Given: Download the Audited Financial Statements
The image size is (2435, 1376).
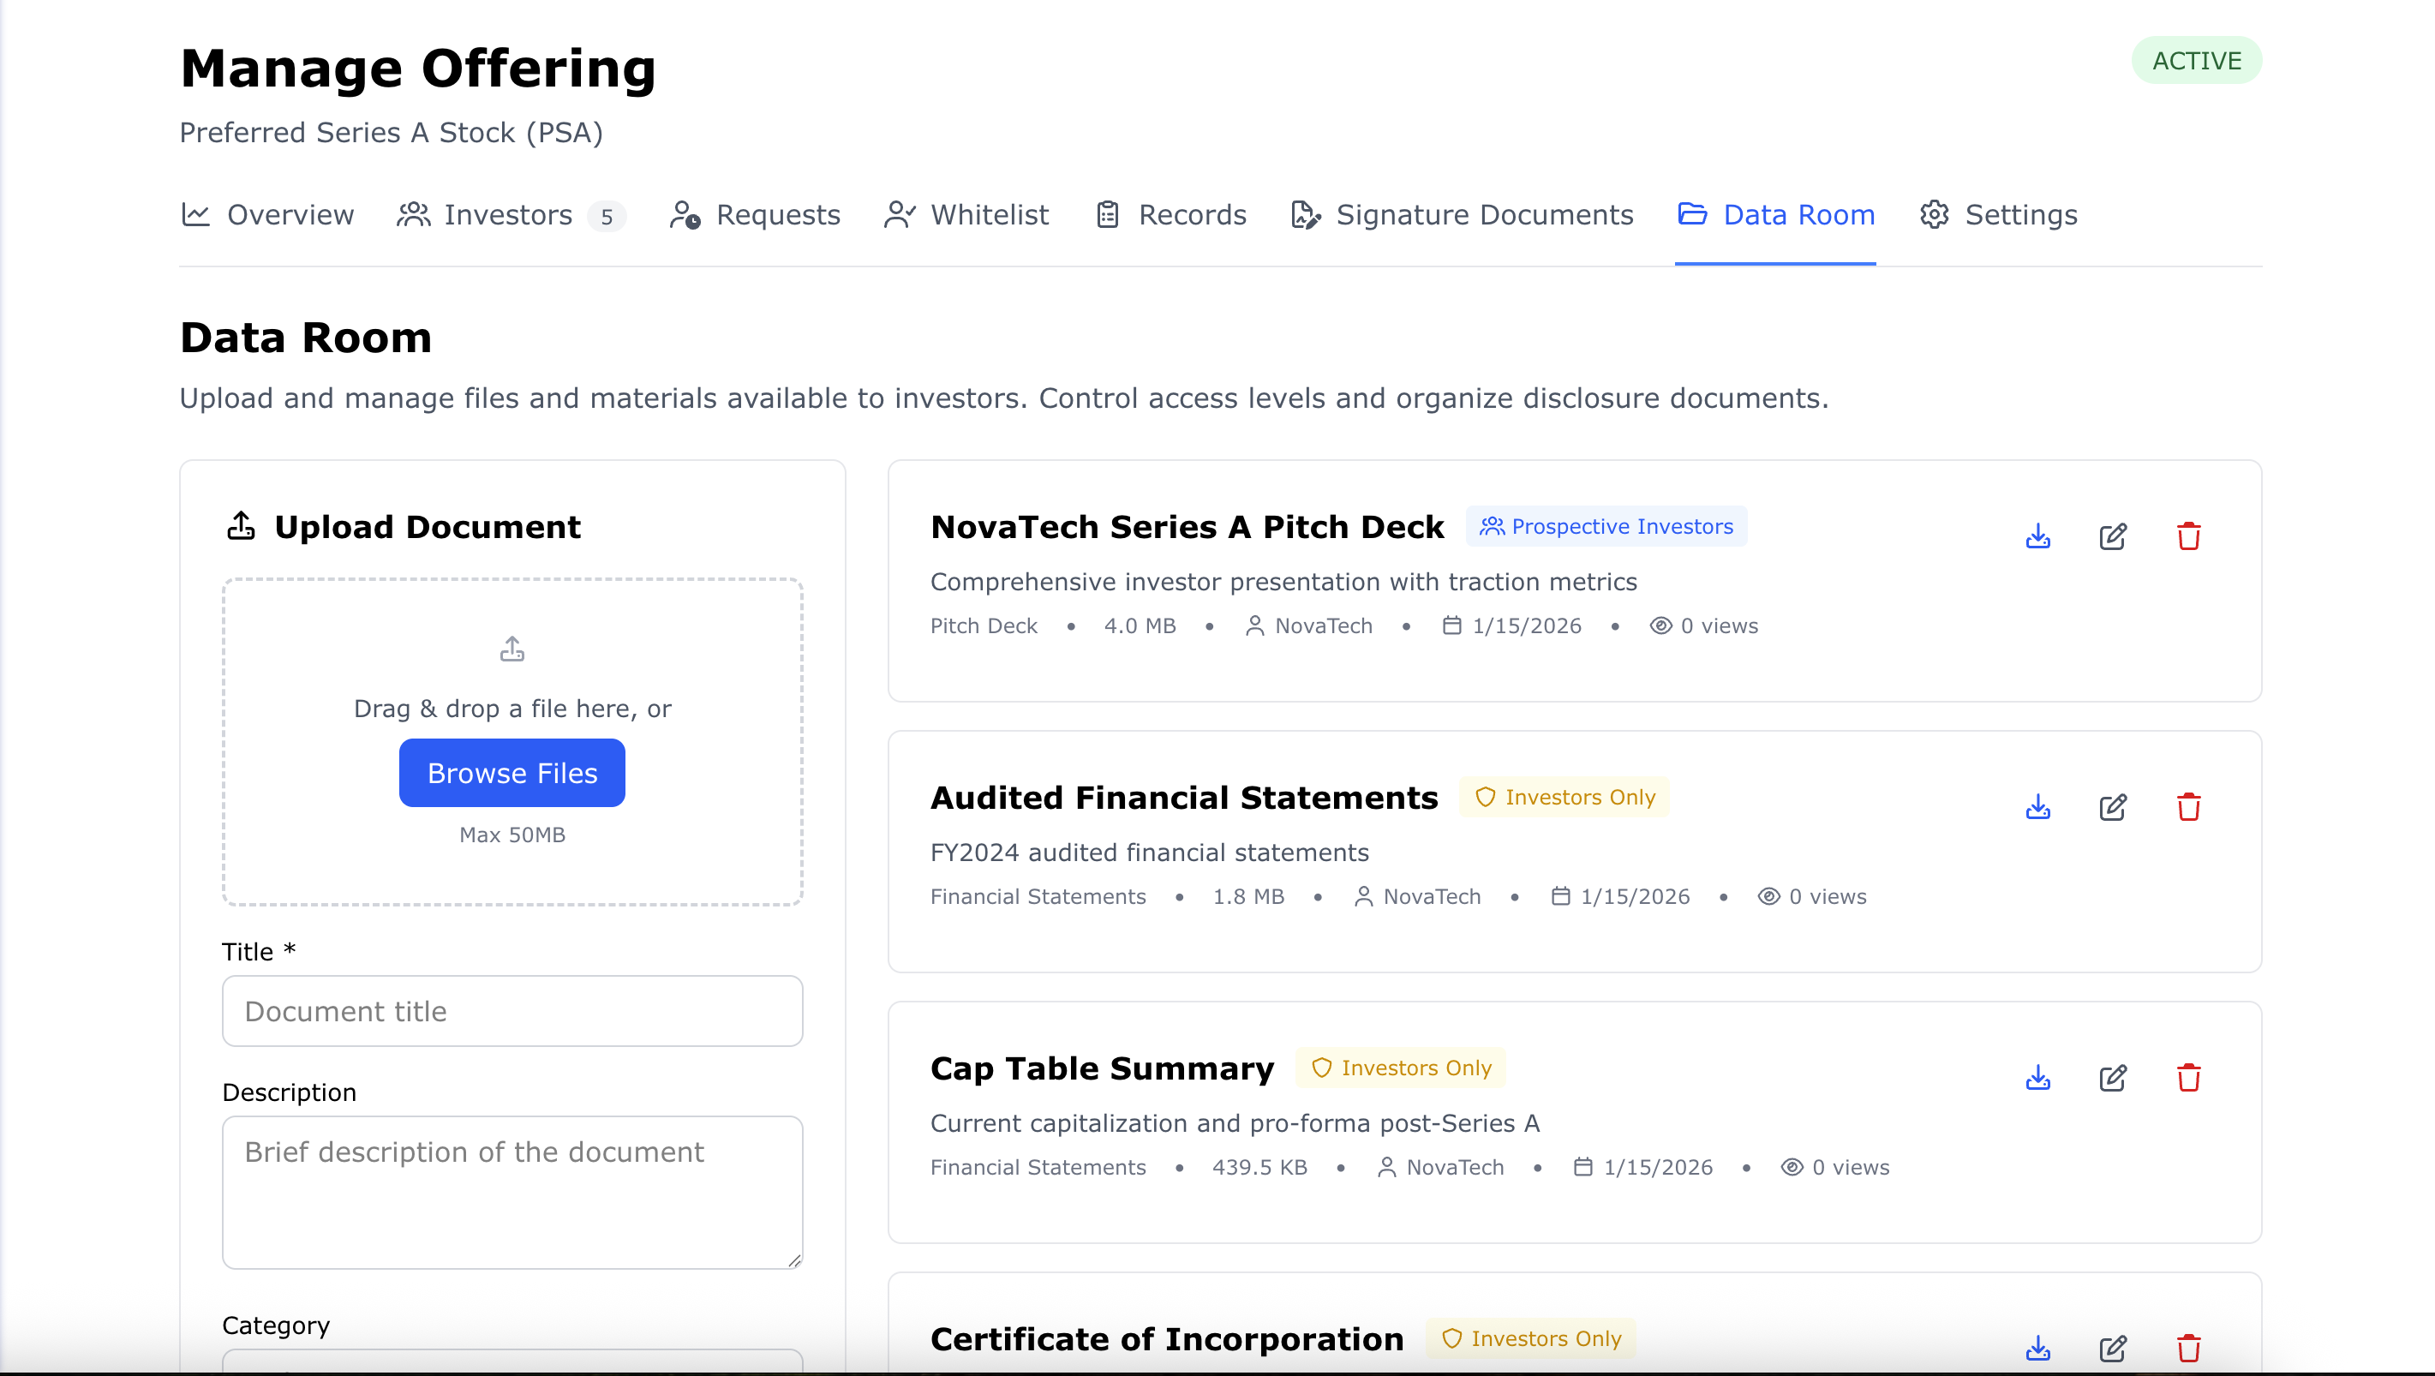Looking at the screenshot, I should click(2038, 807).
